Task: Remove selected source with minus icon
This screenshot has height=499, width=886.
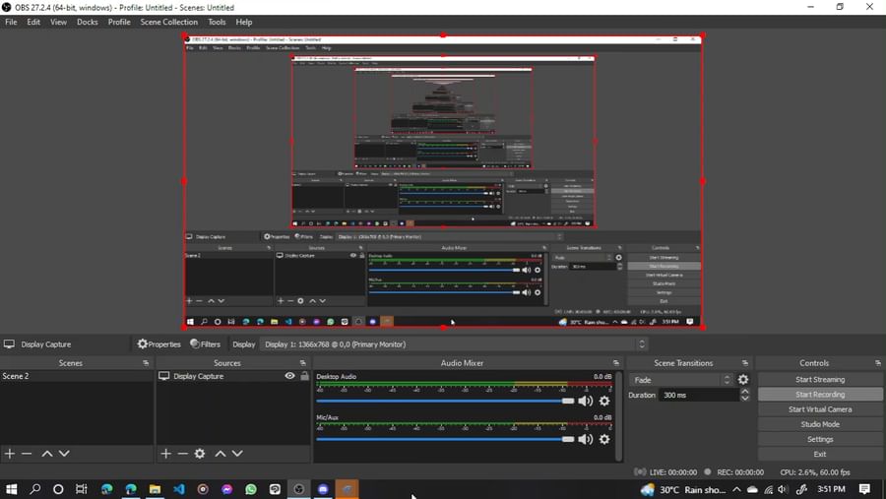Action: [182, 454]
